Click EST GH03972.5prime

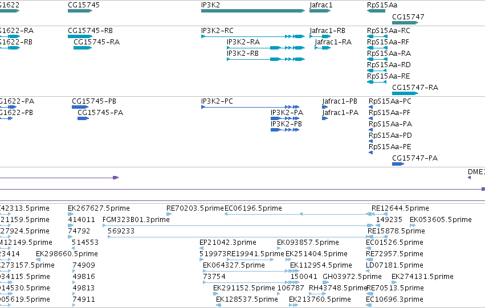click(352, 277)
